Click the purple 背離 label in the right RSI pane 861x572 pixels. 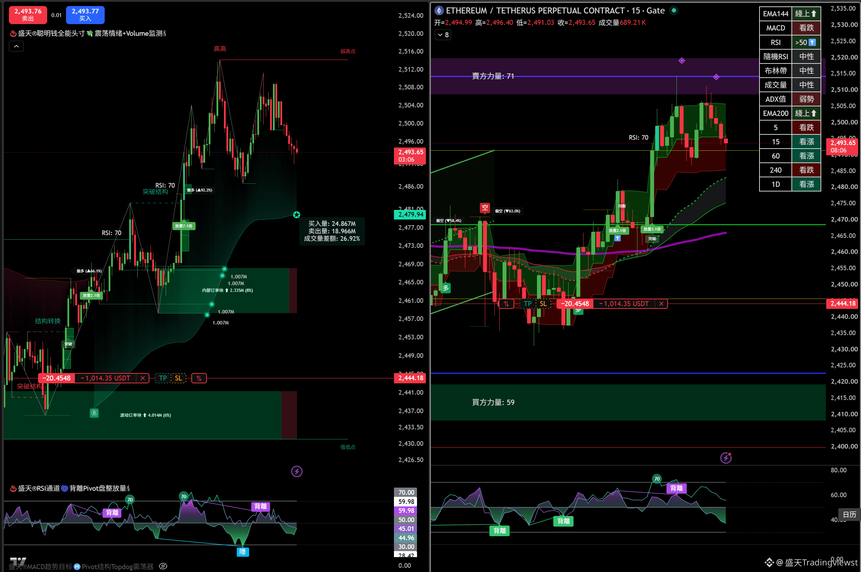677,488
